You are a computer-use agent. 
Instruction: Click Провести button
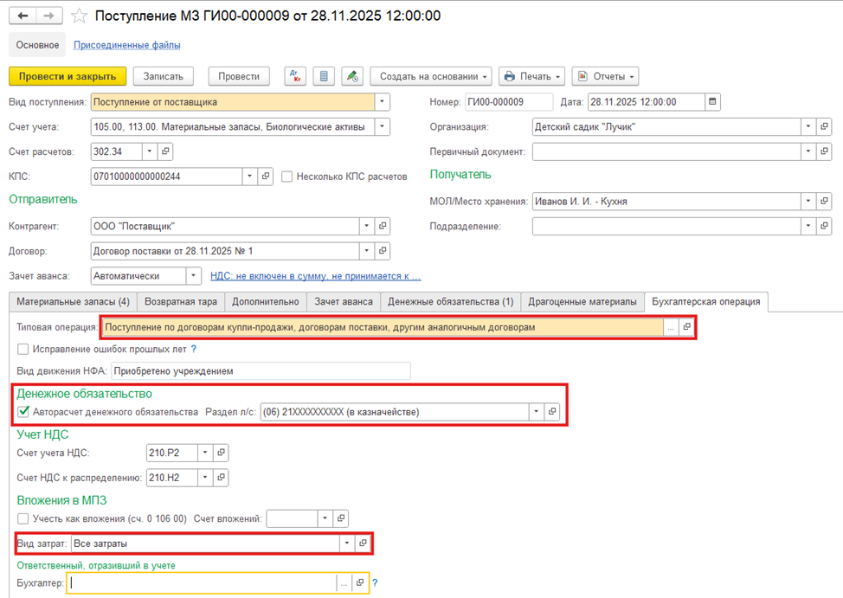click(239, 76)
